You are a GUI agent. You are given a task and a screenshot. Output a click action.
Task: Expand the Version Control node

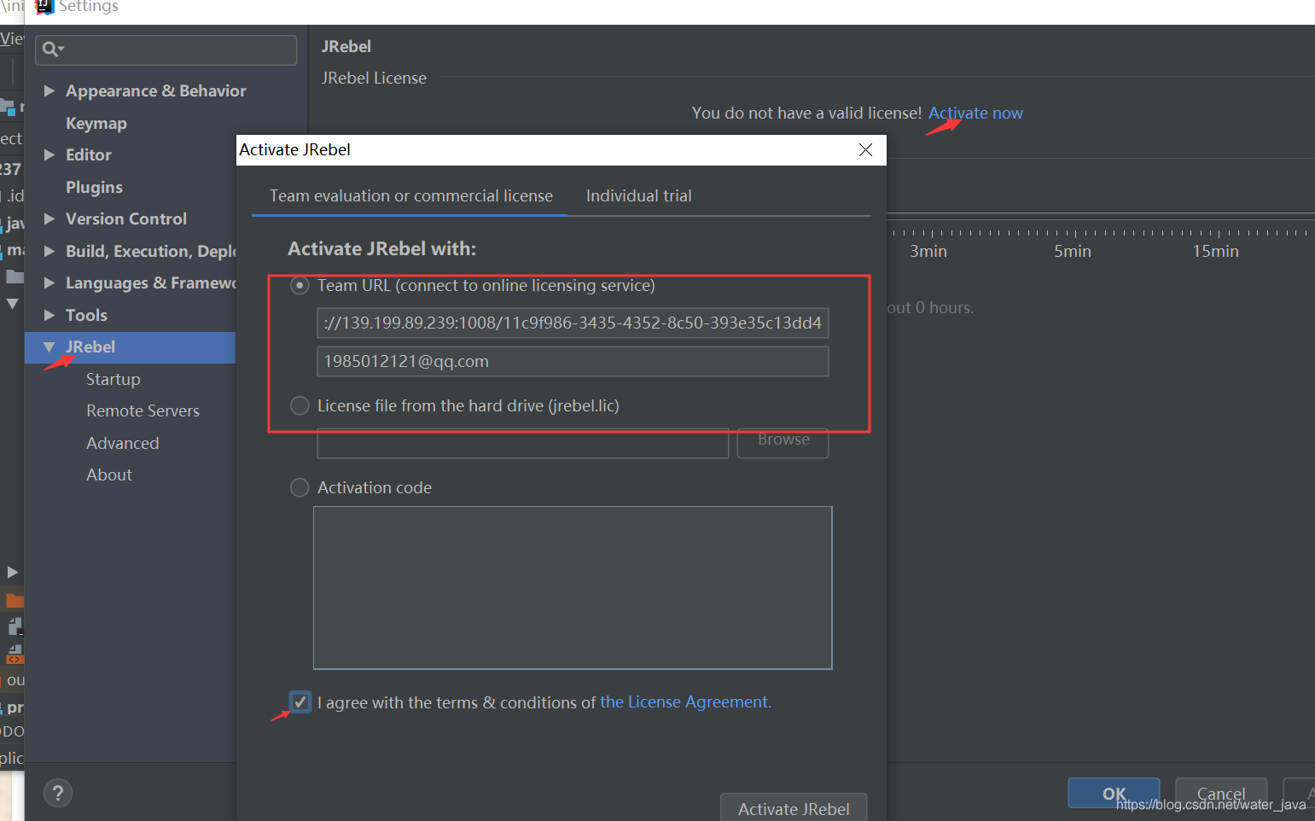click(x=49, y=218)
